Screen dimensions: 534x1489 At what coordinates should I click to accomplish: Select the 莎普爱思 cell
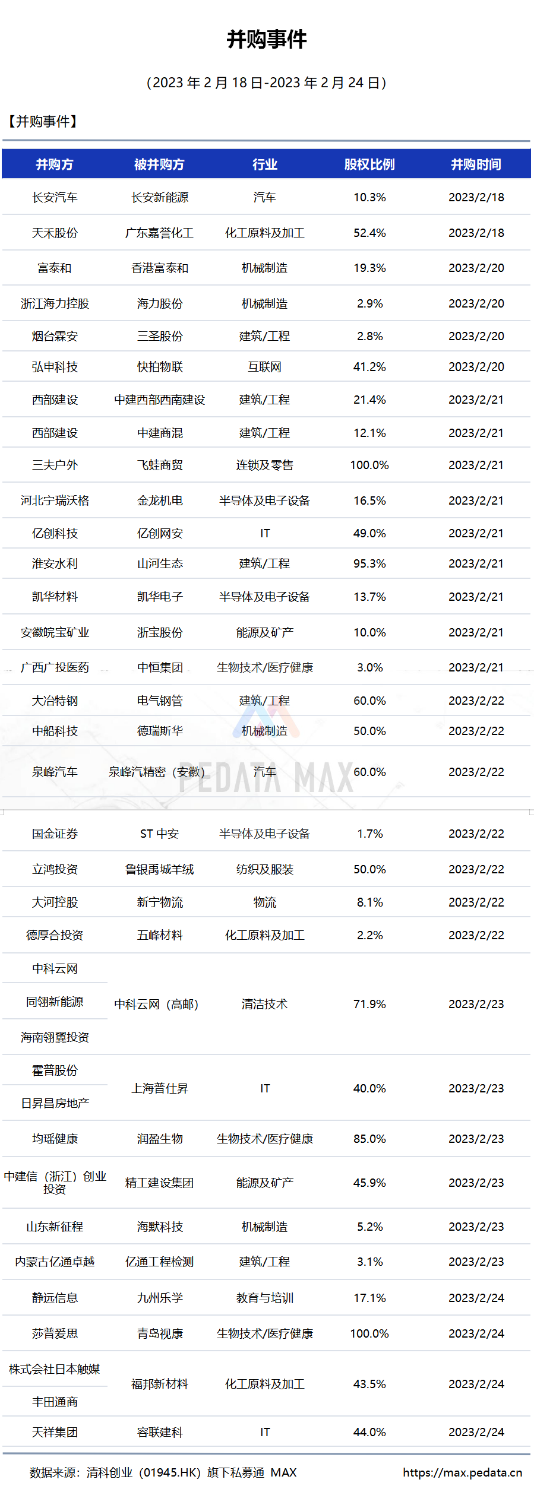pyautogui.click(x=55, y=1334)
